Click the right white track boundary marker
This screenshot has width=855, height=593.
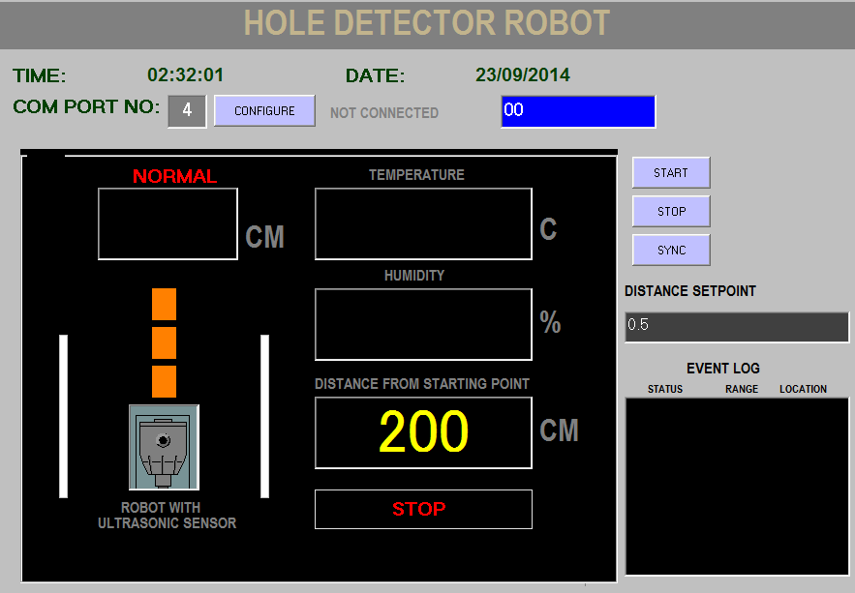coord(264,416)
